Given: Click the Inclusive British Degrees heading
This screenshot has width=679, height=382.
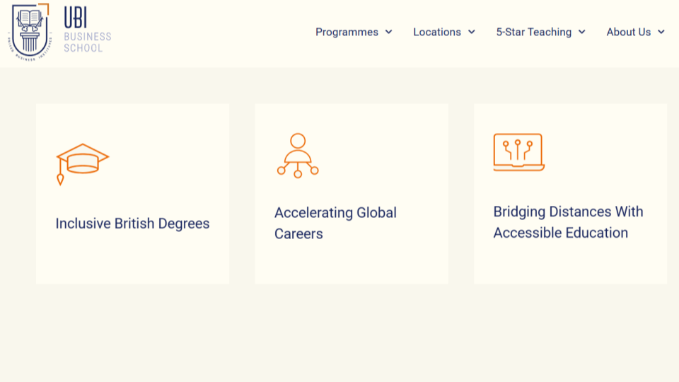Looking at the screenshot, I should tap(132, 224).
